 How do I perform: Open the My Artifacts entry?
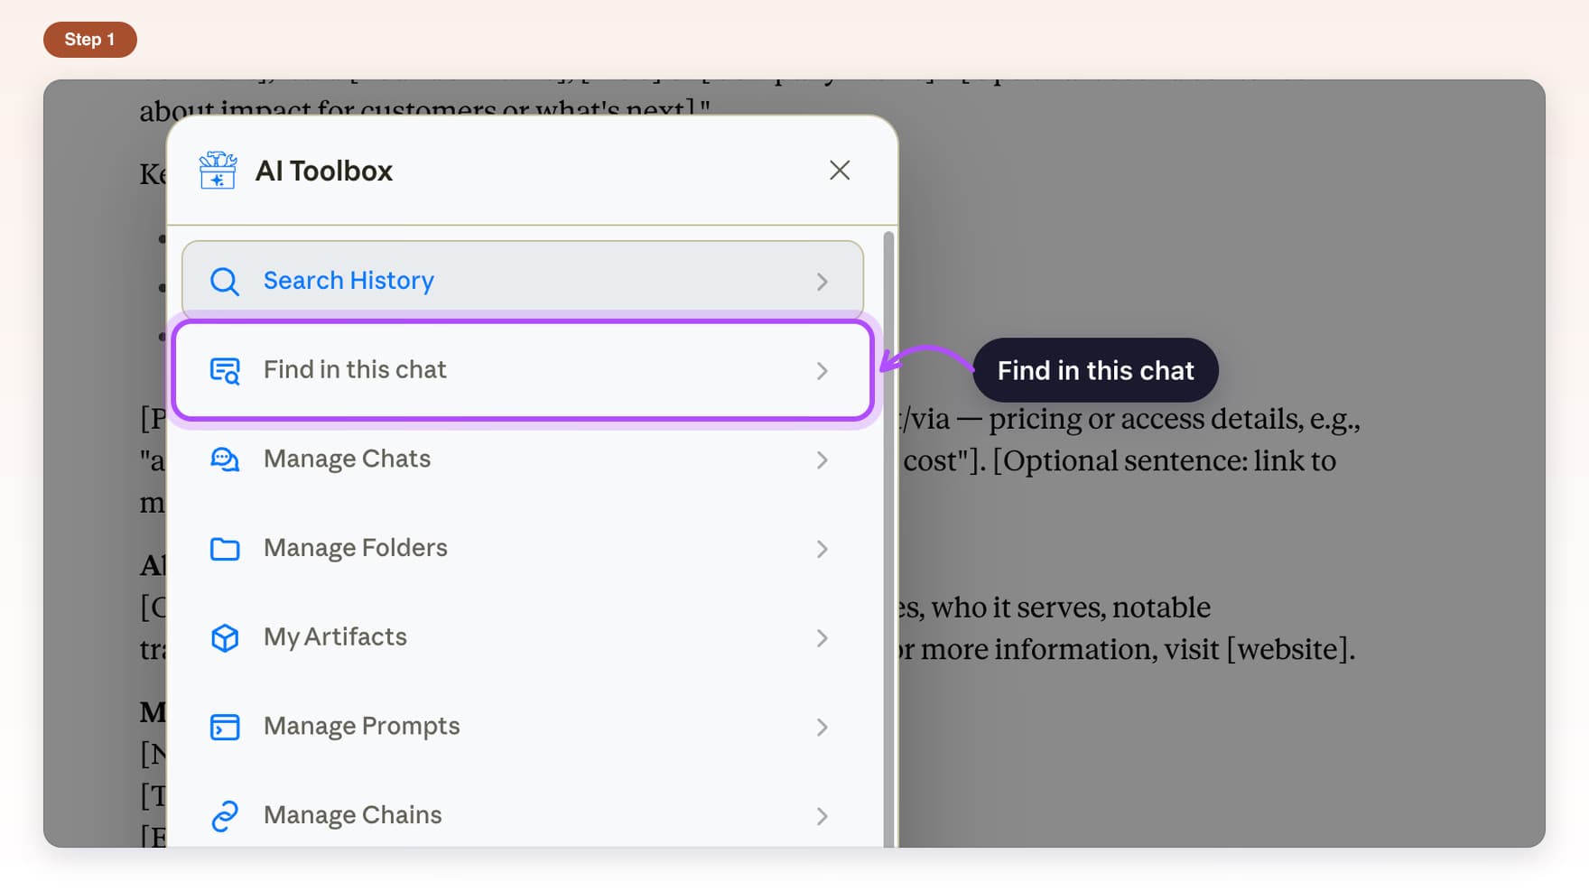[x=523, y=637]
